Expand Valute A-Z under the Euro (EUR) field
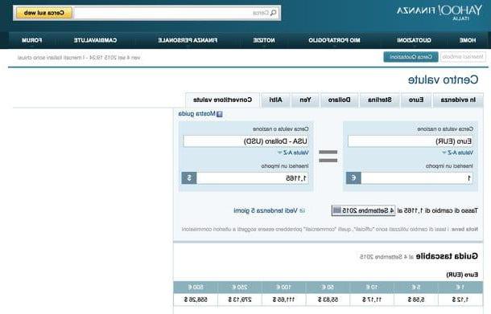This screenshot has height=314, width=491. (x=457, y=153)
